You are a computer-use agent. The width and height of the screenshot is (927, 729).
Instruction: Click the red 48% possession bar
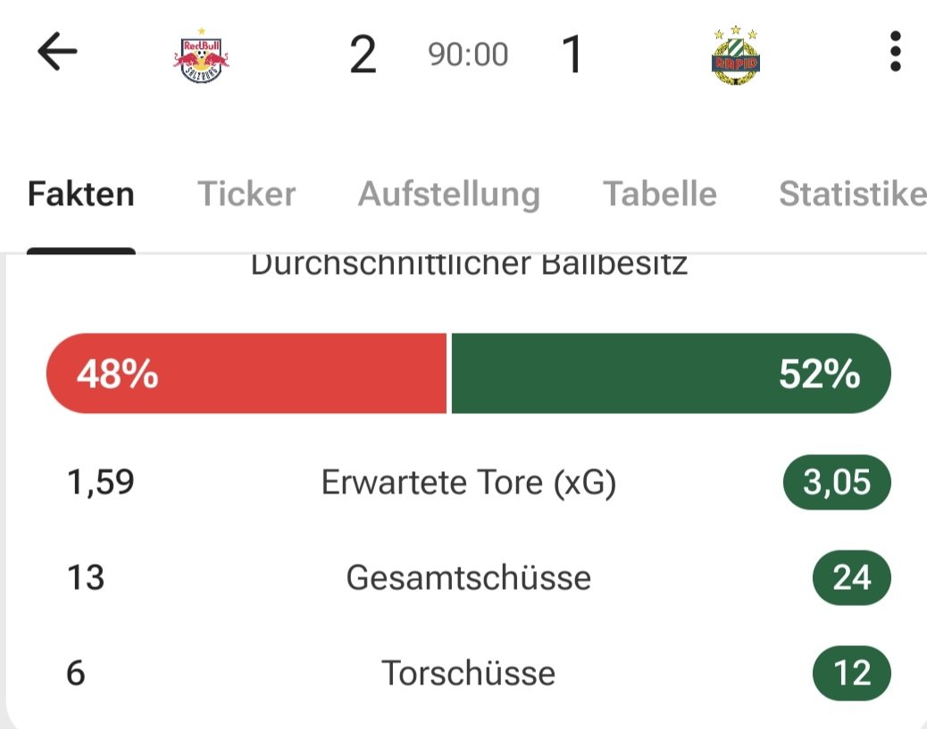246,374
